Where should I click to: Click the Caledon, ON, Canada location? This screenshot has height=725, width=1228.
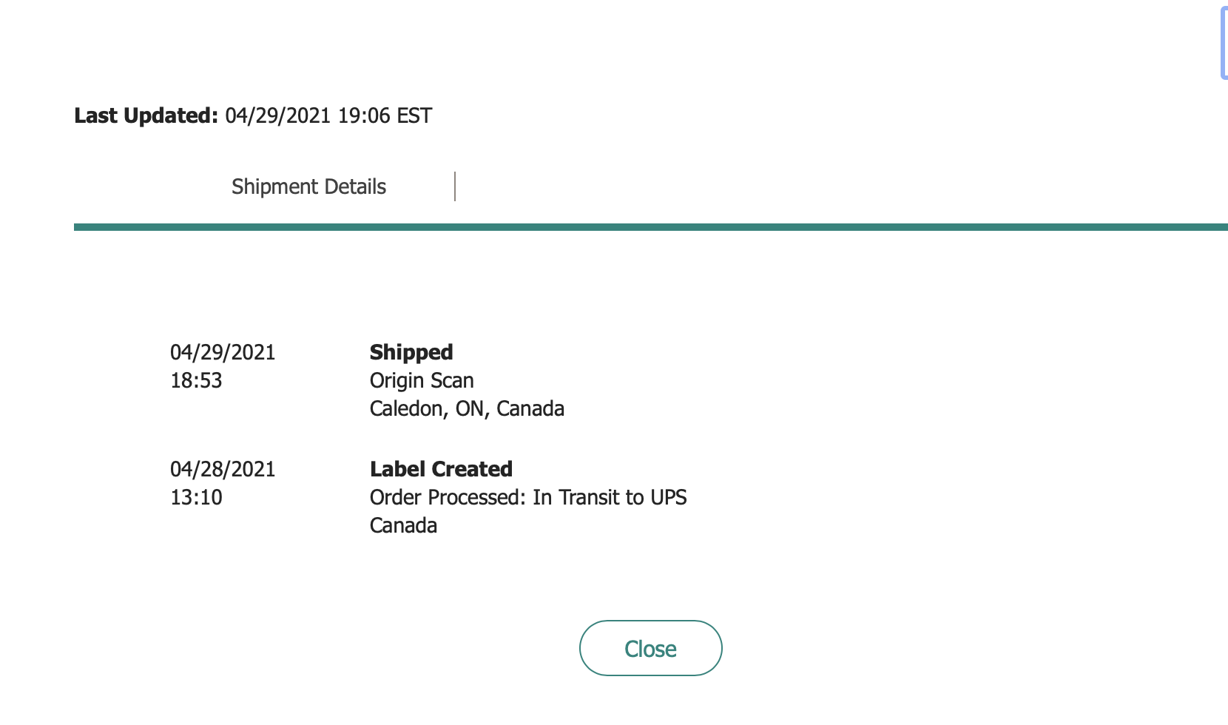(x=467, y=408)
